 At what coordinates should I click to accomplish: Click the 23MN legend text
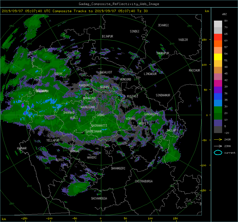coord(227,146)
